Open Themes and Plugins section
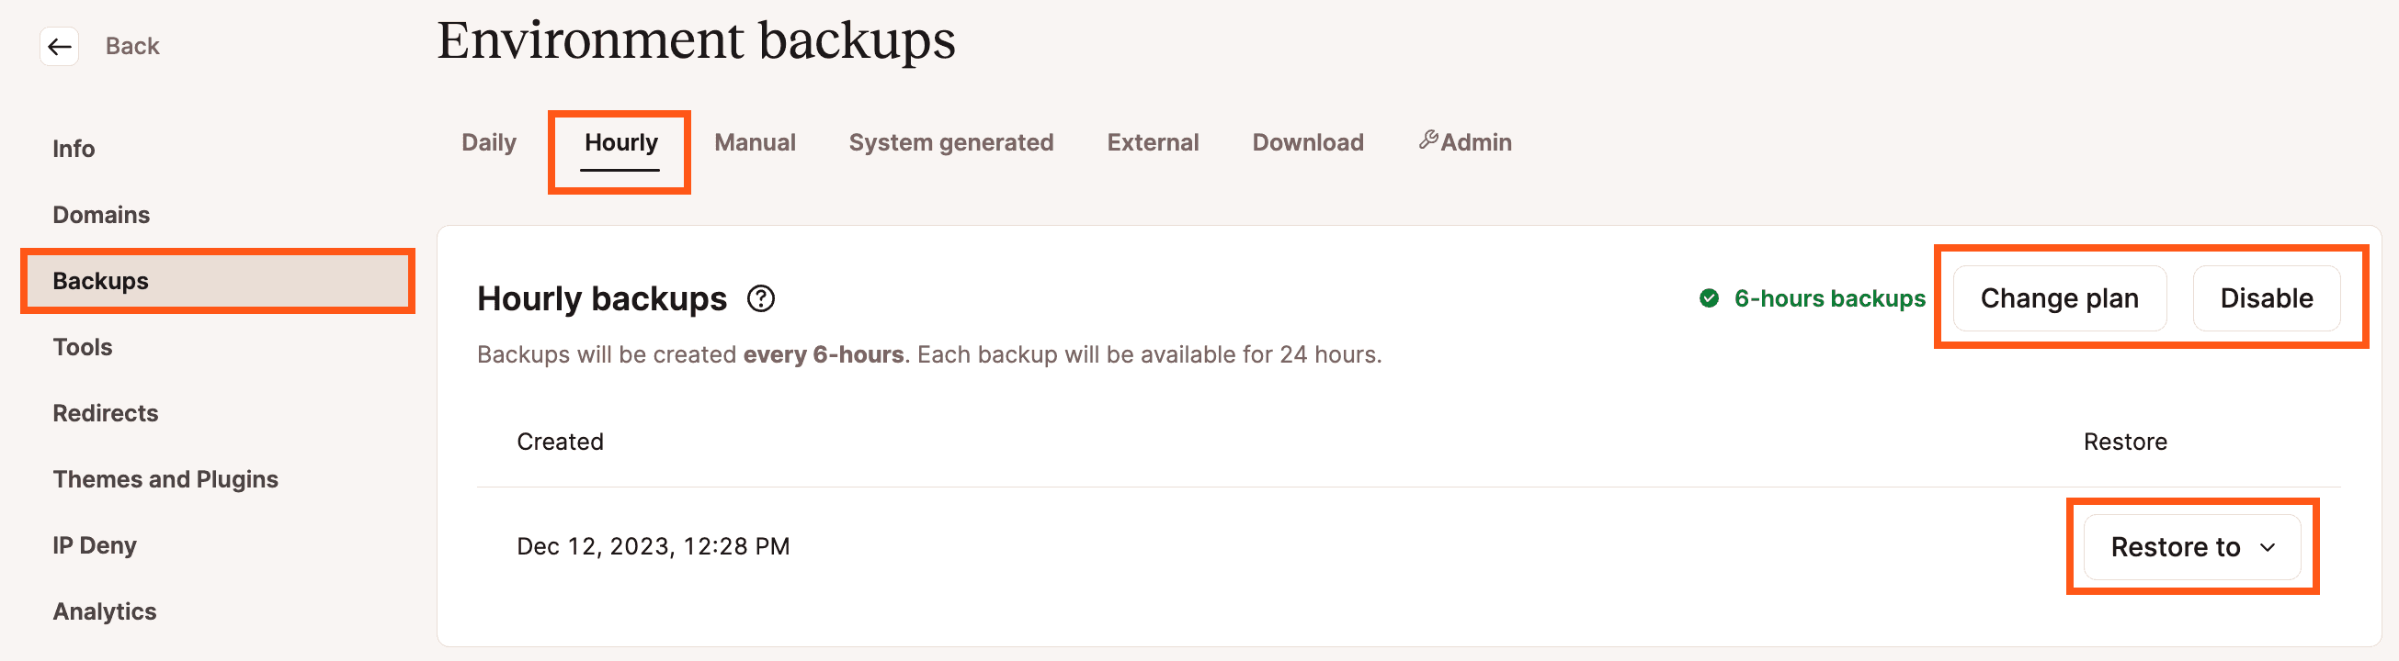 tap(165, 479)
